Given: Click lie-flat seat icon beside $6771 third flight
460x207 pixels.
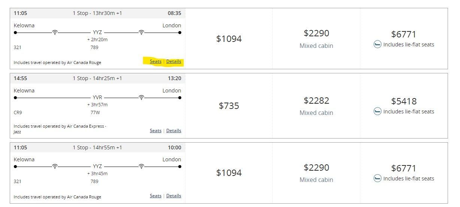Looking at the screenshot, I should coord(378,179).
